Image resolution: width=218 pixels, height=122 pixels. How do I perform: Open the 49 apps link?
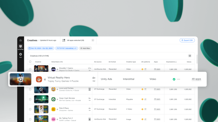pos(196,79)
